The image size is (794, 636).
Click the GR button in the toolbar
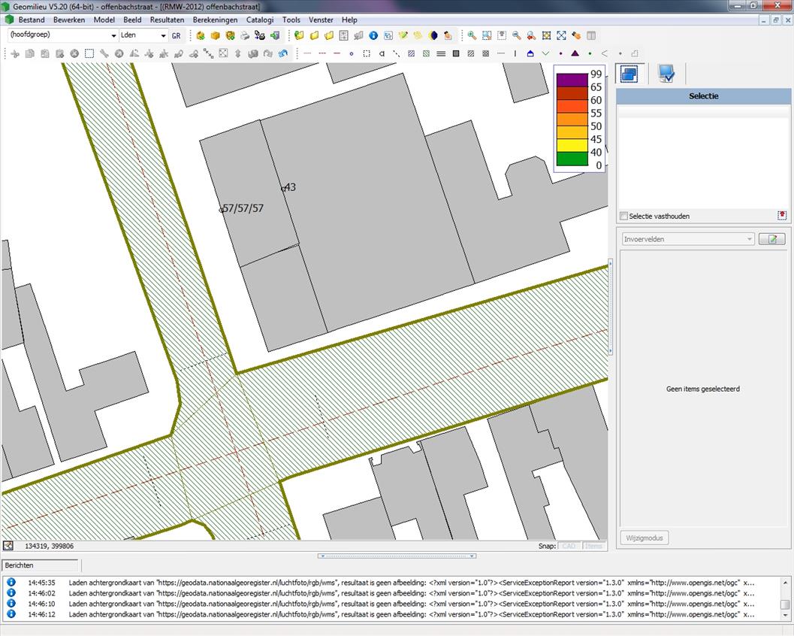[177, 35]
